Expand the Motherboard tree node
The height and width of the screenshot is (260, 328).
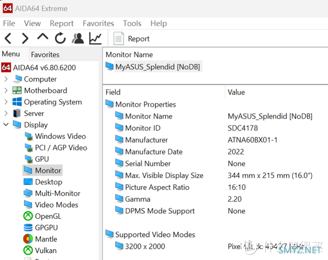6,90
